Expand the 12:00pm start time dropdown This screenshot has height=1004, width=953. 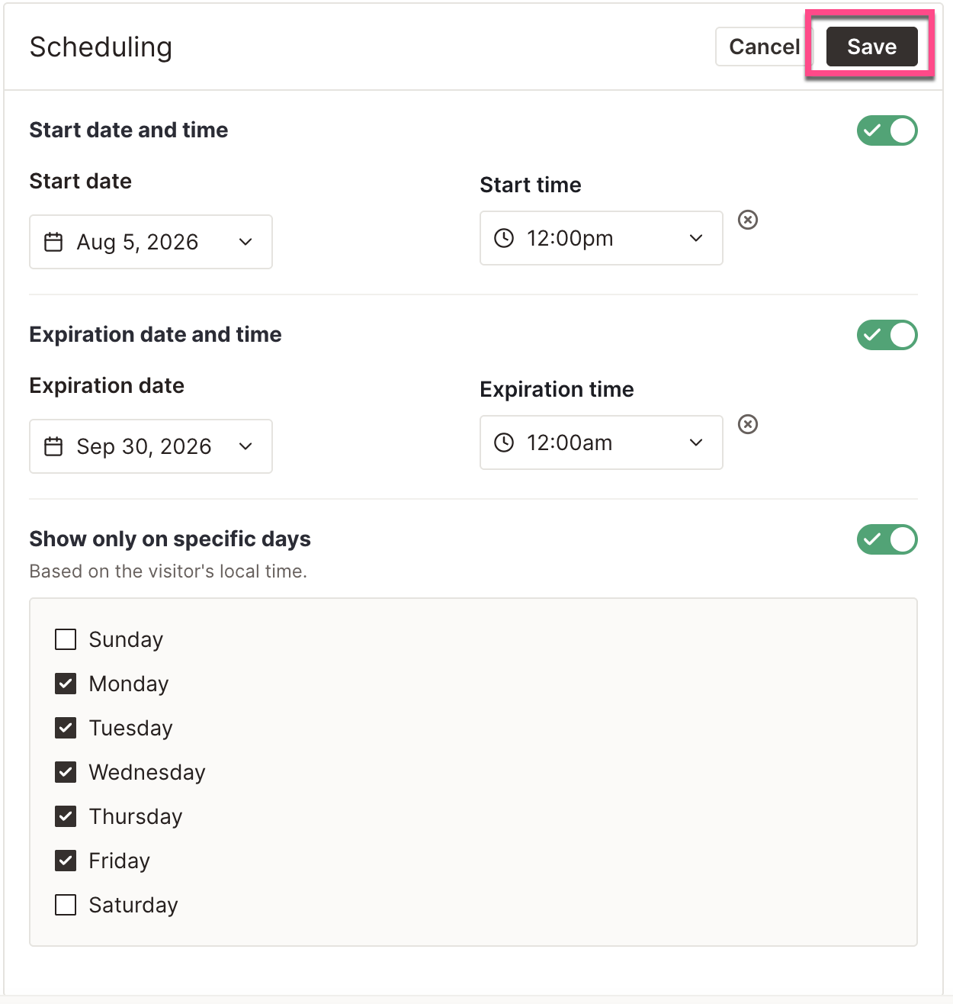point(602,238)
